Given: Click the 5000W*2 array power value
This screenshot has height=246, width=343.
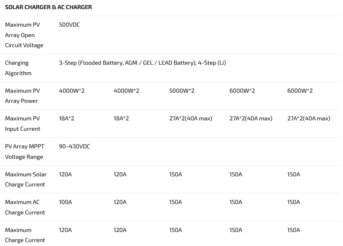Looking at the screenshot, I should [x=182, y=91].
